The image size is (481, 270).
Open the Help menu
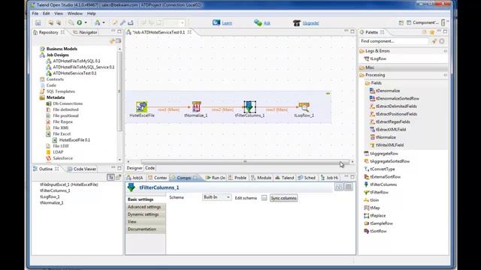(x=92, y=13)
